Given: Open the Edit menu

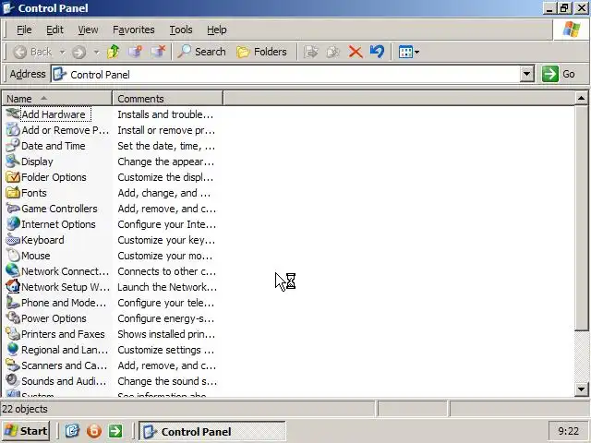Looking at the screenshot, I should point(54,30).
